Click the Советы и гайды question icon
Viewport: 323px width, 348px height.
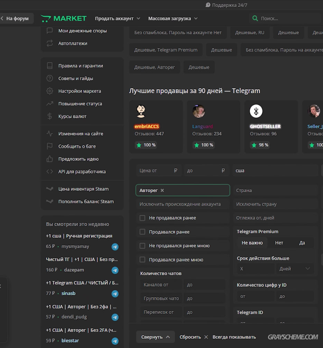49,78
